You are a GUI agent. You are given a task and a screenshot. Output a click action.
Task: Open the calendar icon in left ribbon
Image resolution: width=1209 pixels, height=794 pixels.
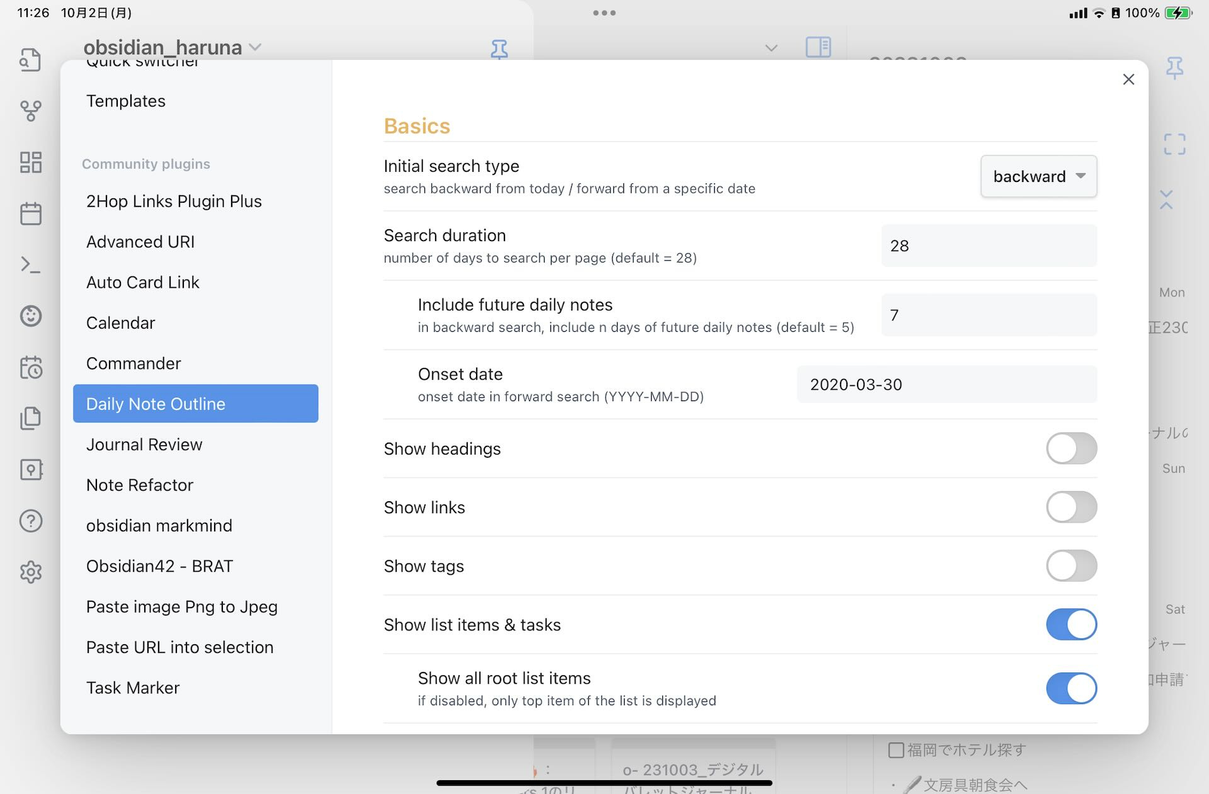[x=30, y=213]
